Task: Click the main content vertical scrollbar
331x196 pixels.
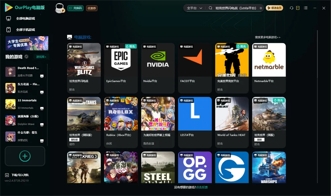Action: pyautogui.click(x=317, y=107)
